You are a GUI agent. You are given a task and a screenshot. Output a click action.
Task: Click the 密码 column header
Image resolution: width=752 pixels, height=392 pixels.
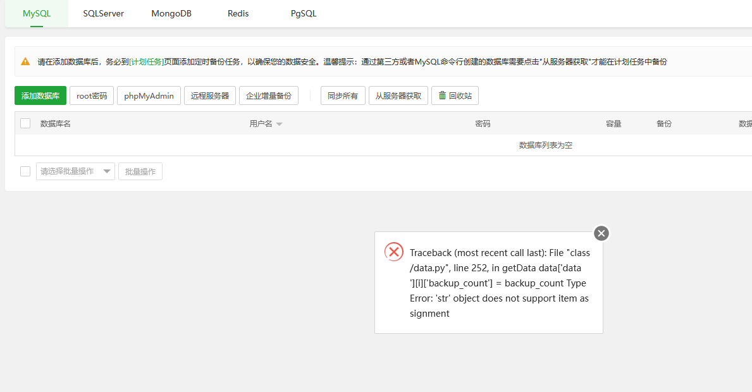coord(483,124)
